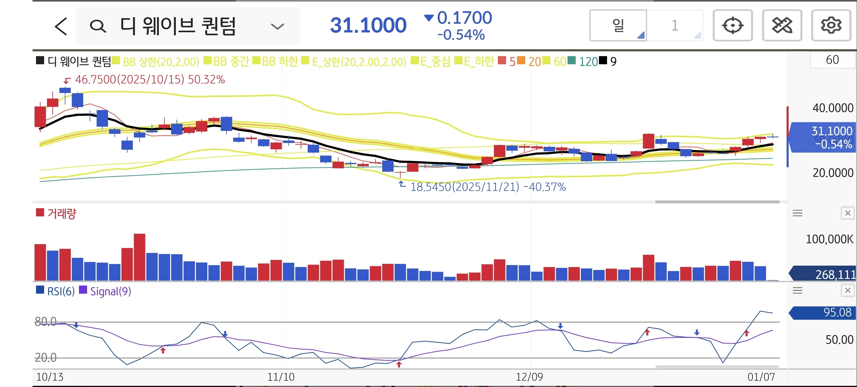Viewport: 857px width, 387px height.
Task: Toggle the Signal(9) legend item
Action: click(x=106, y=291)
